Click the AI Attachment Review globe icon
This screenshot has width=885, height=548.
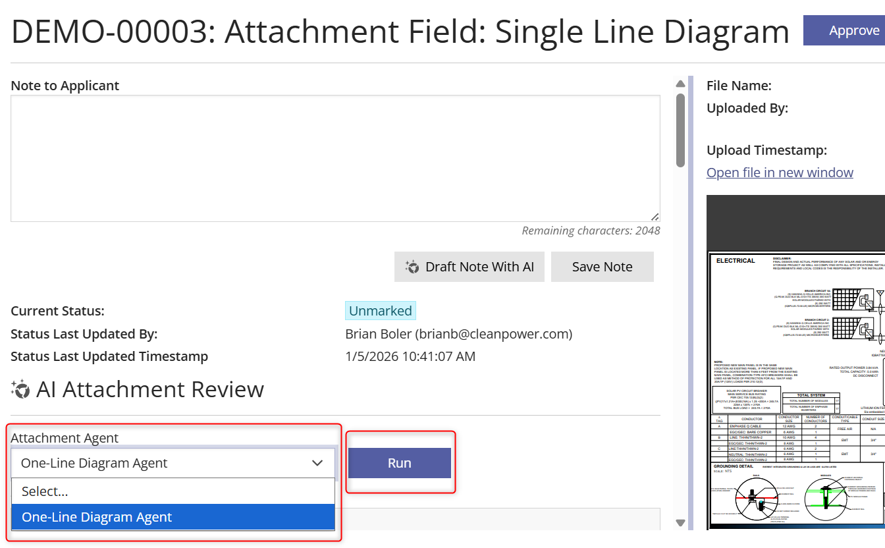pos(20,389)
